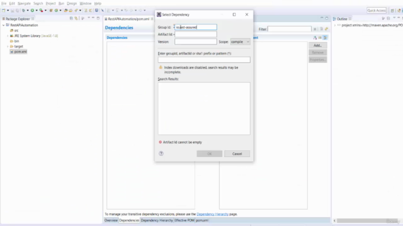Switch to Overview tab
The height and width of the screenshot is (226, 403).
(x=111, y=220)
